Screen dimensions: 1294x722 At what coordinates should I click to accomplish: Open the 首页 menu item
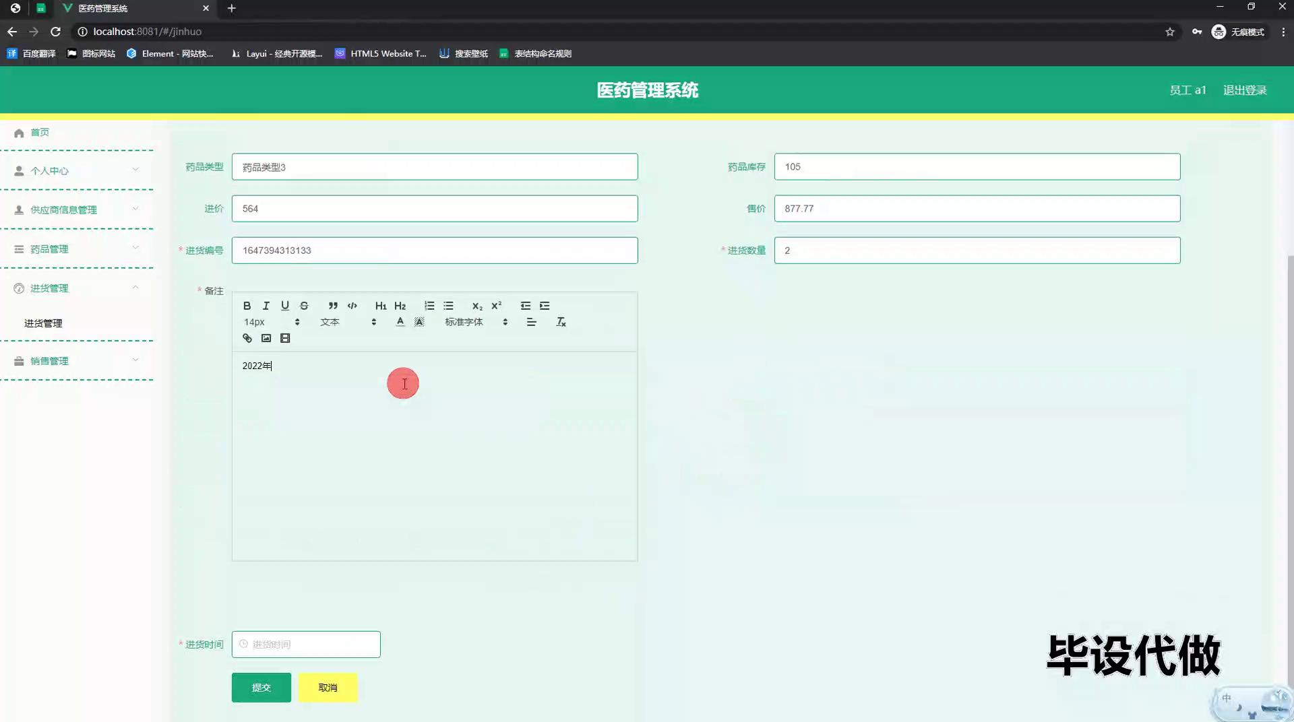tap(40, 133)
